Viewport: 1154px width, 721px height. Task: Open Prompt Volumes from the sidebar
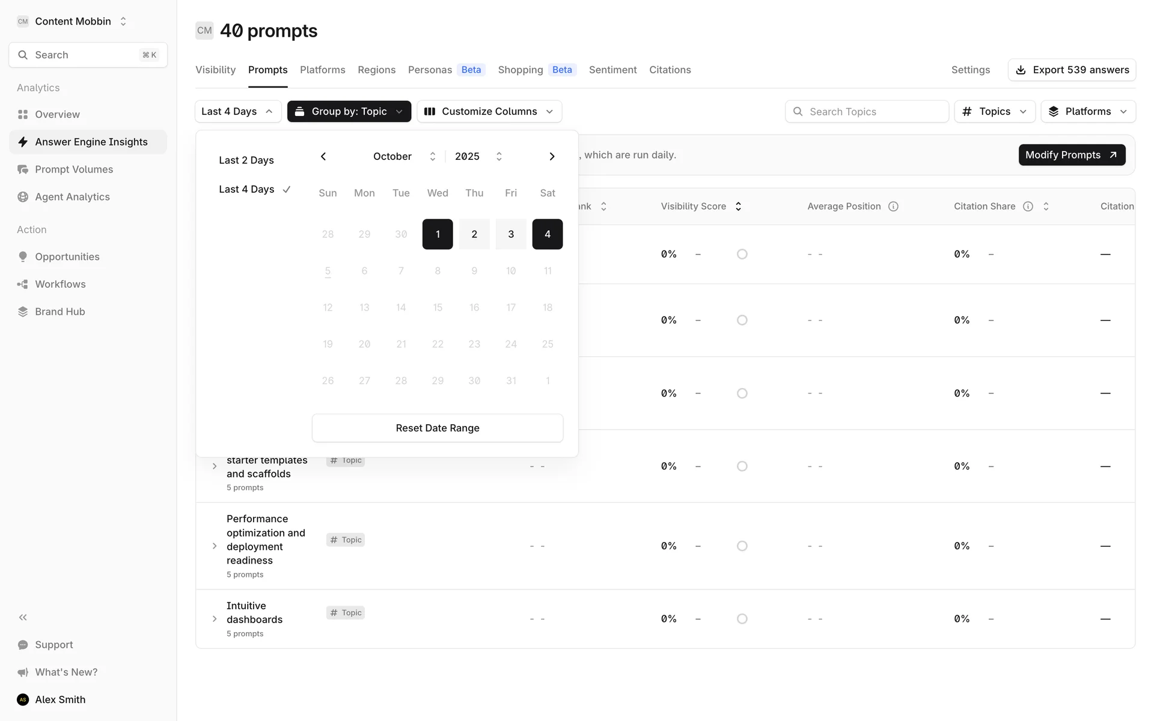pos(73,169)
